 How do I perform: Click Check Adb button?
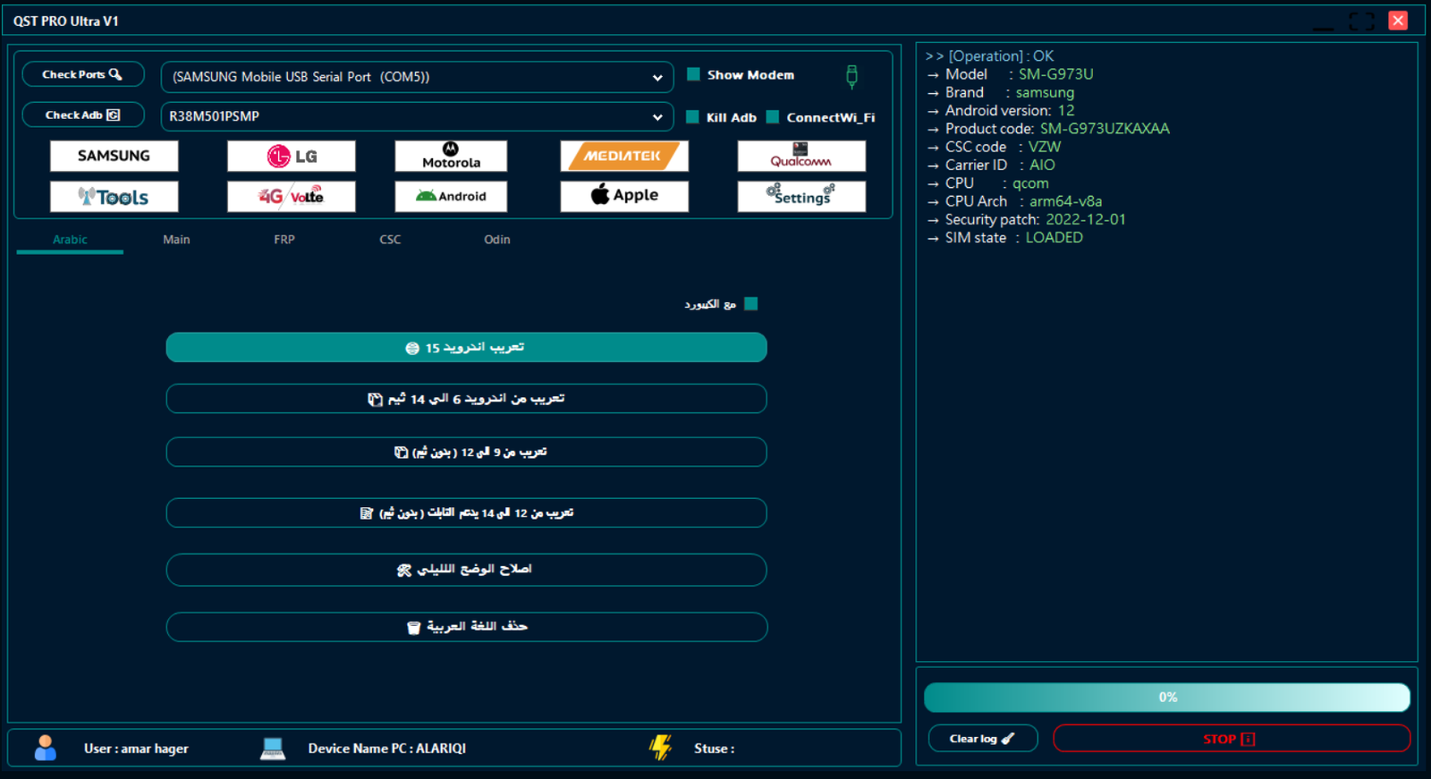(83, 114)
